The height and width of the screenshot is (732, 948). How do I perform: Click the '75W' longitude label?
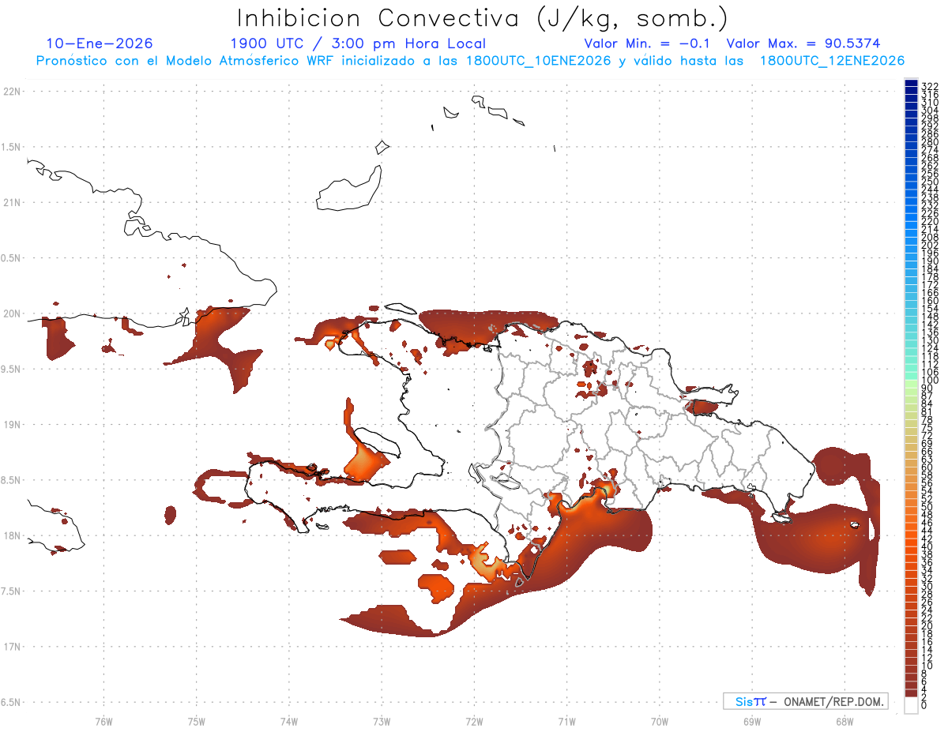196,721
